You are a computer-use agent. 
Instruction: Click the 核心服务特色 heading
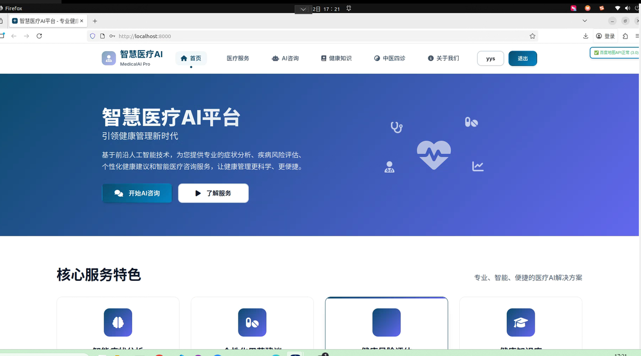(99, 275)
